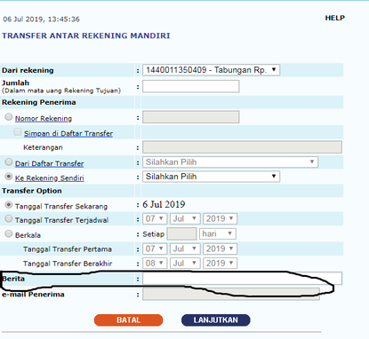
Task: Open the Tanggal Transfer Pertama month dropdown
Action: 185,248
